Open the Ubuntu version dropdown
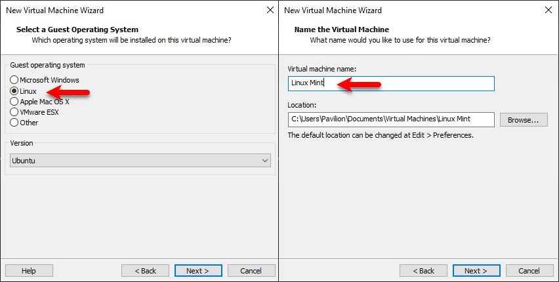 [x=140, y=161]
